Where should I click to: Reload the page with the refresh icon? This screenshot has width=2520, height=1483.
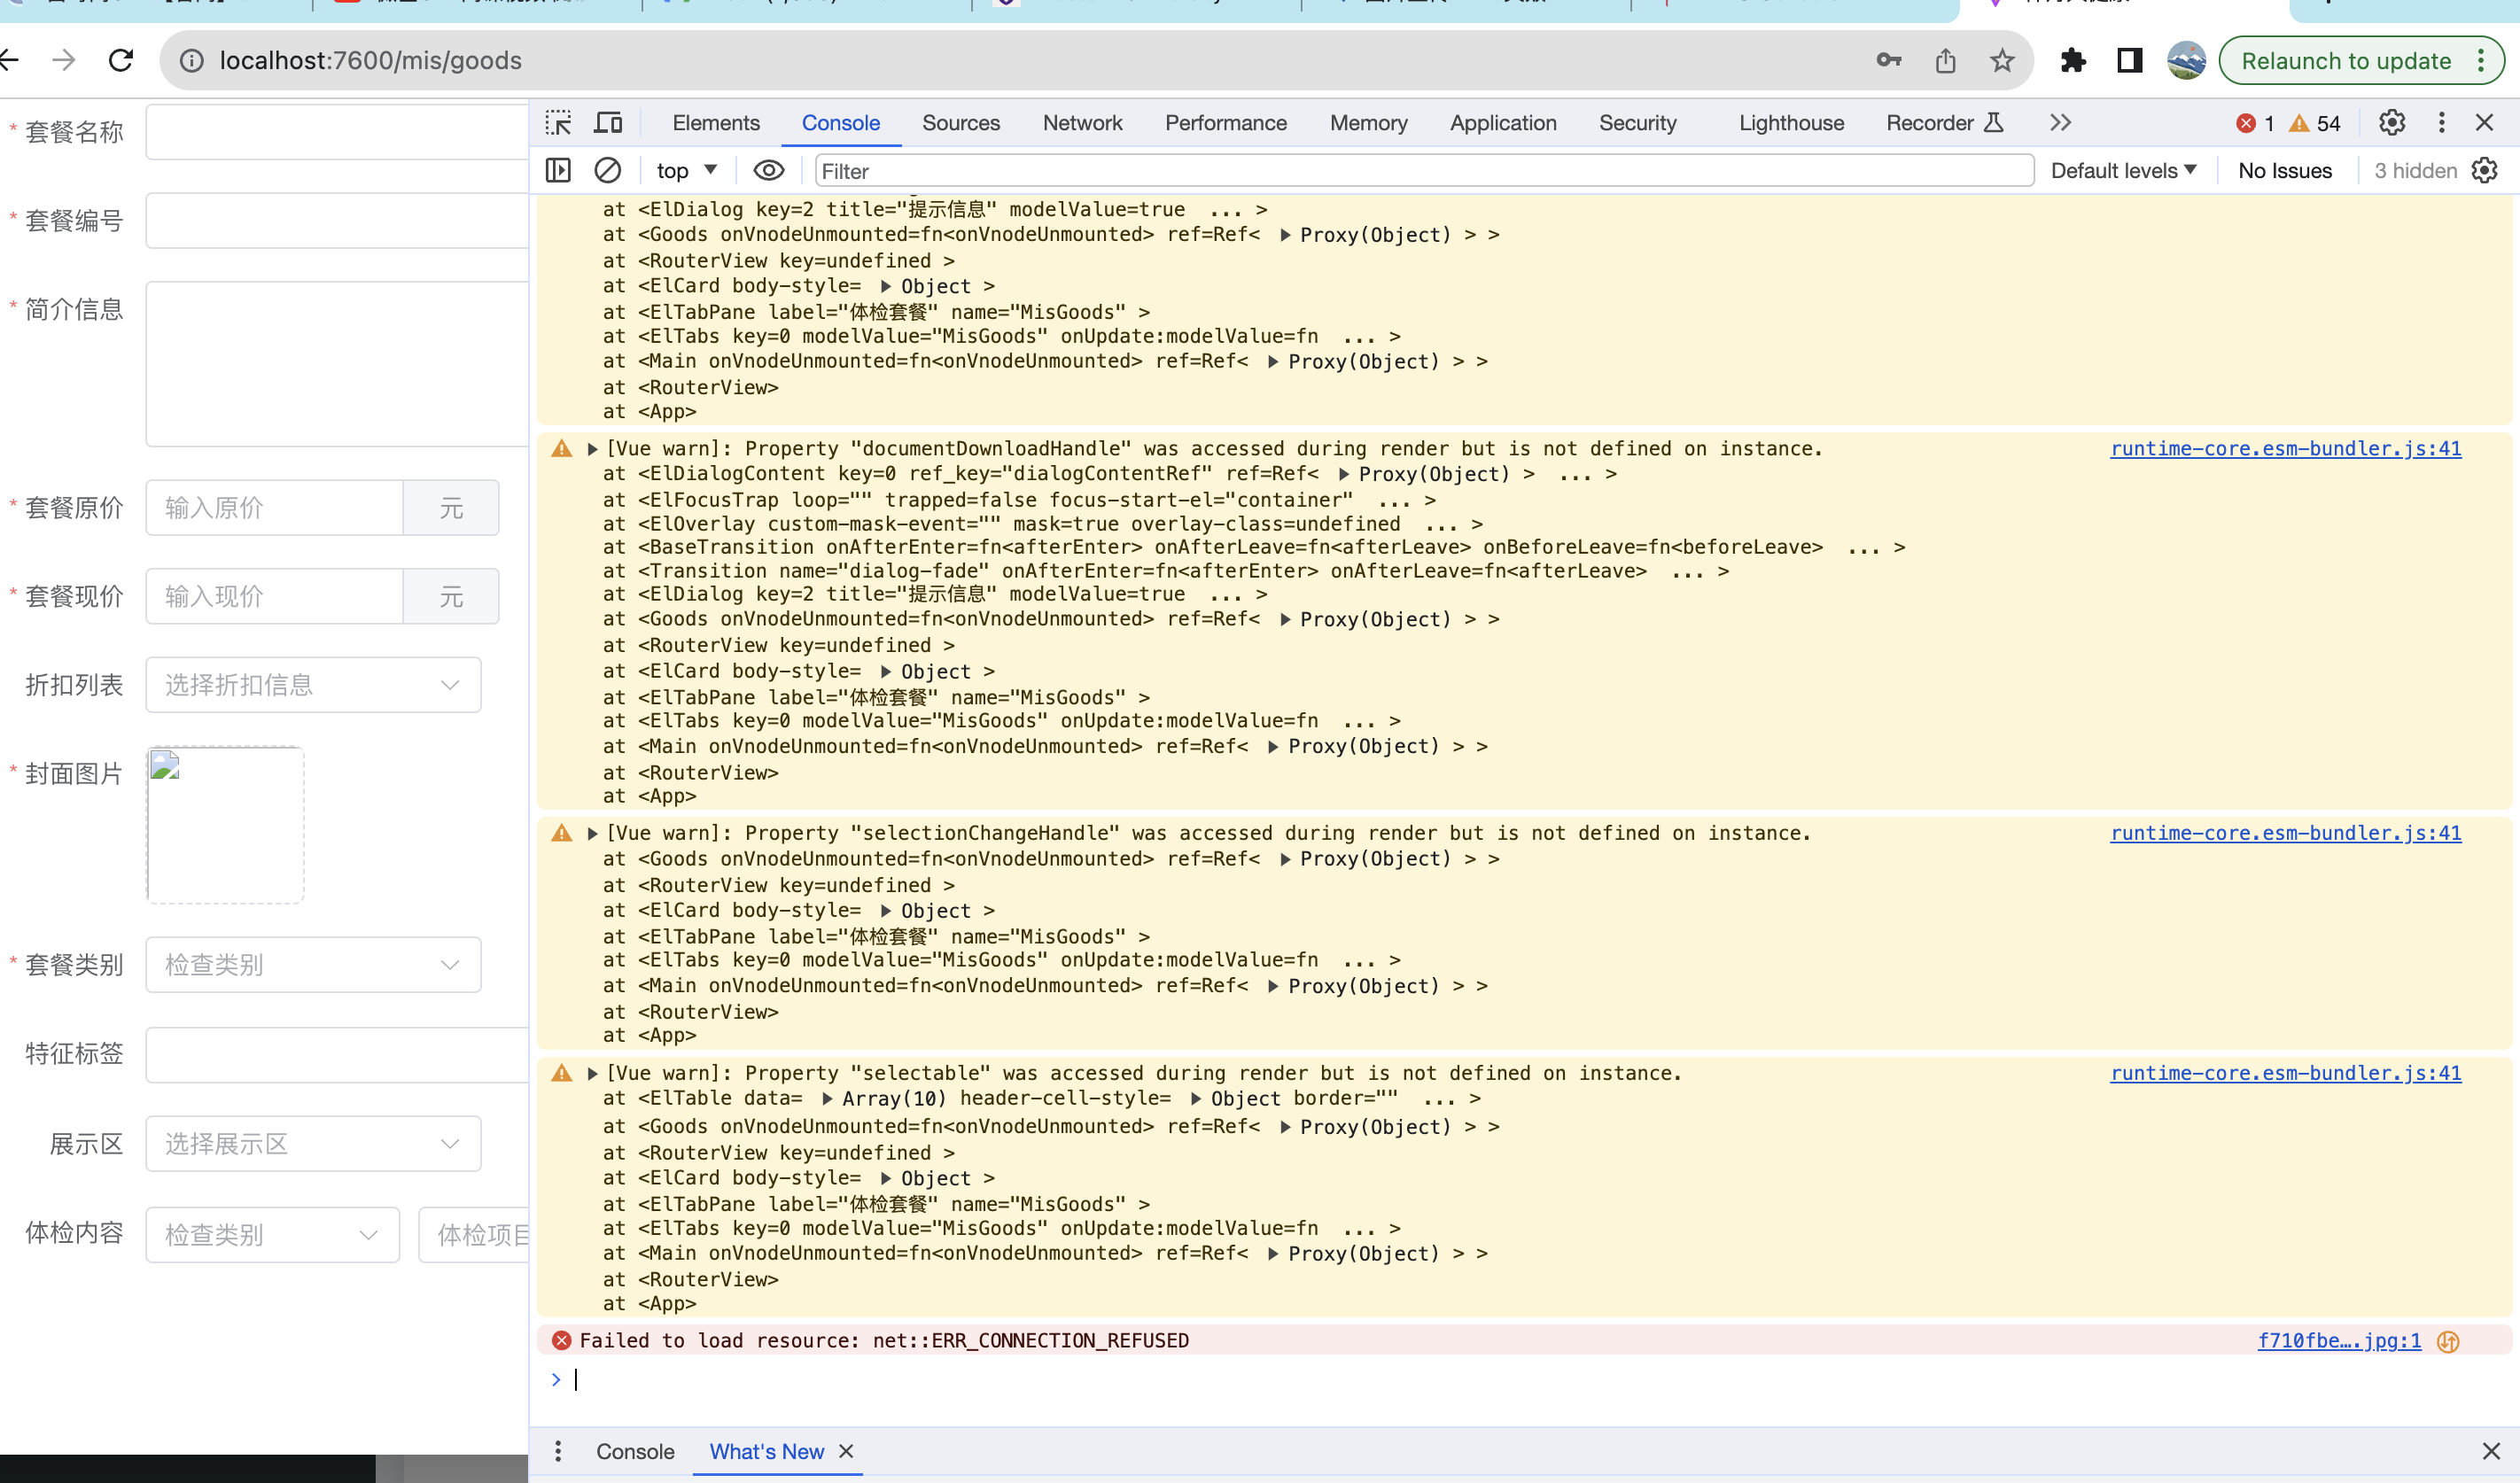tap(121, 61)
